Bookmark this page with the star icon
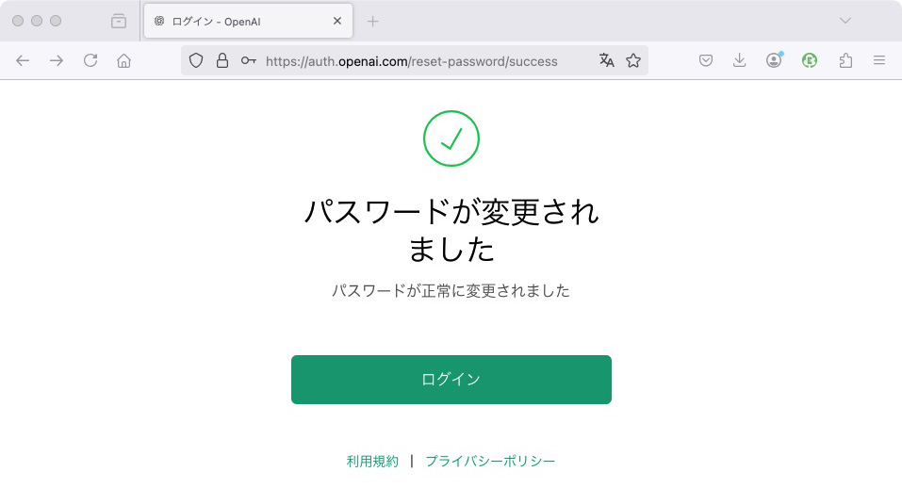902x488 pixels. point(633,60)
